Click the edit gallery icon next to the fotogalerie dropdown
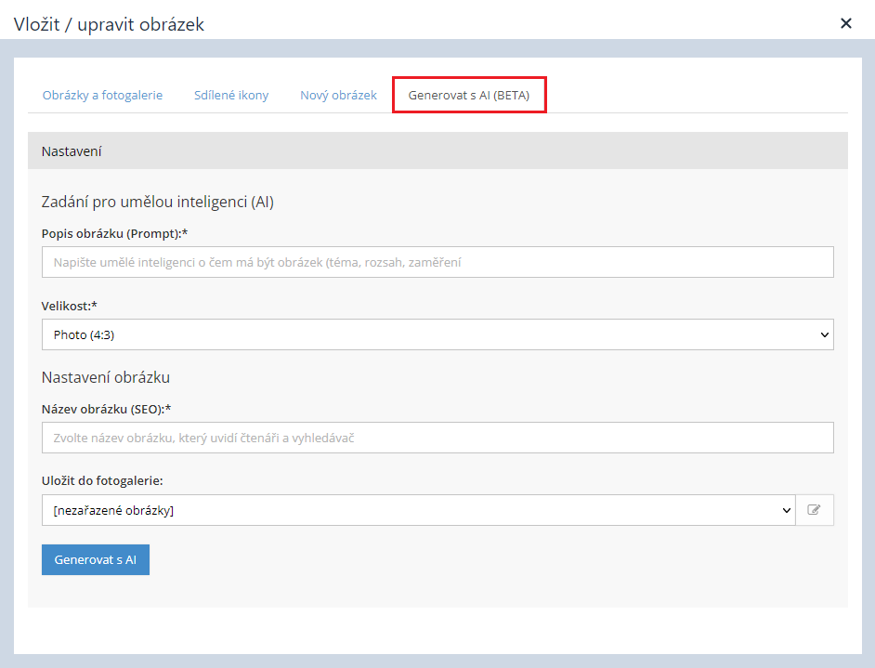875x668 pixels. pyautogui.click(x=815, y=510)
